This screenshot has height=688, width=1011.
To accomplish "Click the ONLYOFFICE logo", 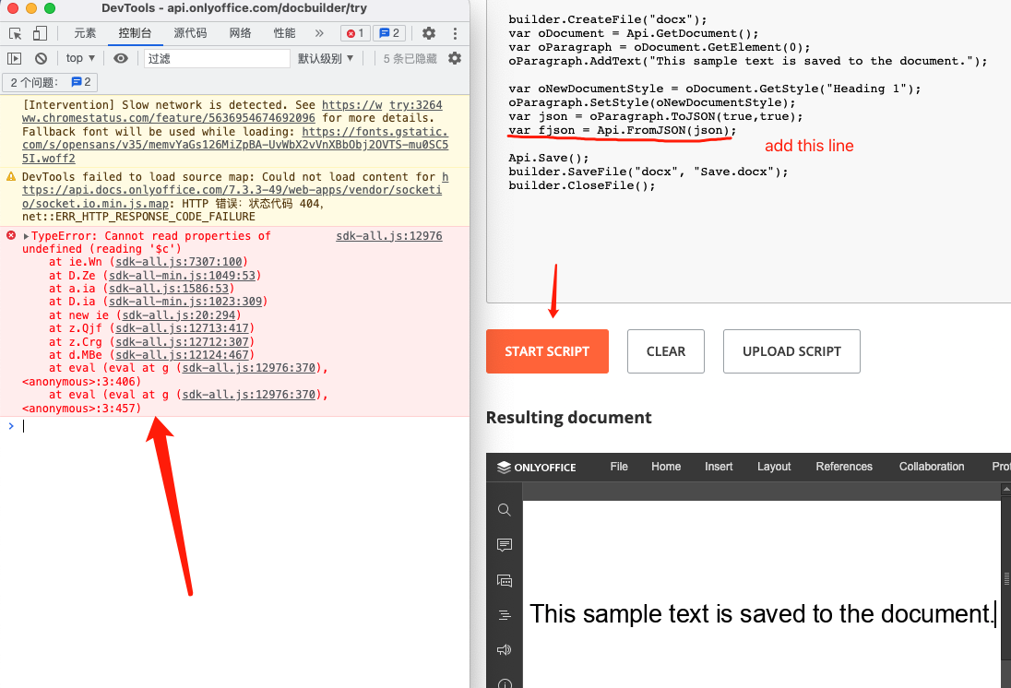I will tap(537, 468).
